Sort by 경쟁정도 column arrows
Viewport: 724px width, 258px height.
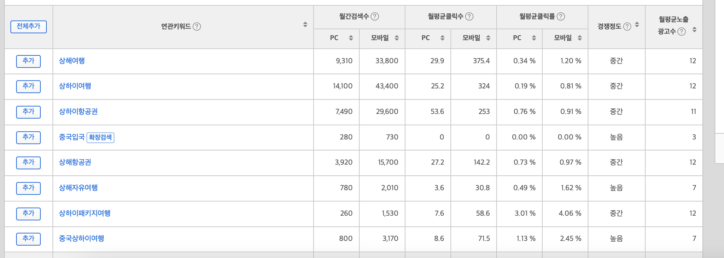[x=637, y=25]
